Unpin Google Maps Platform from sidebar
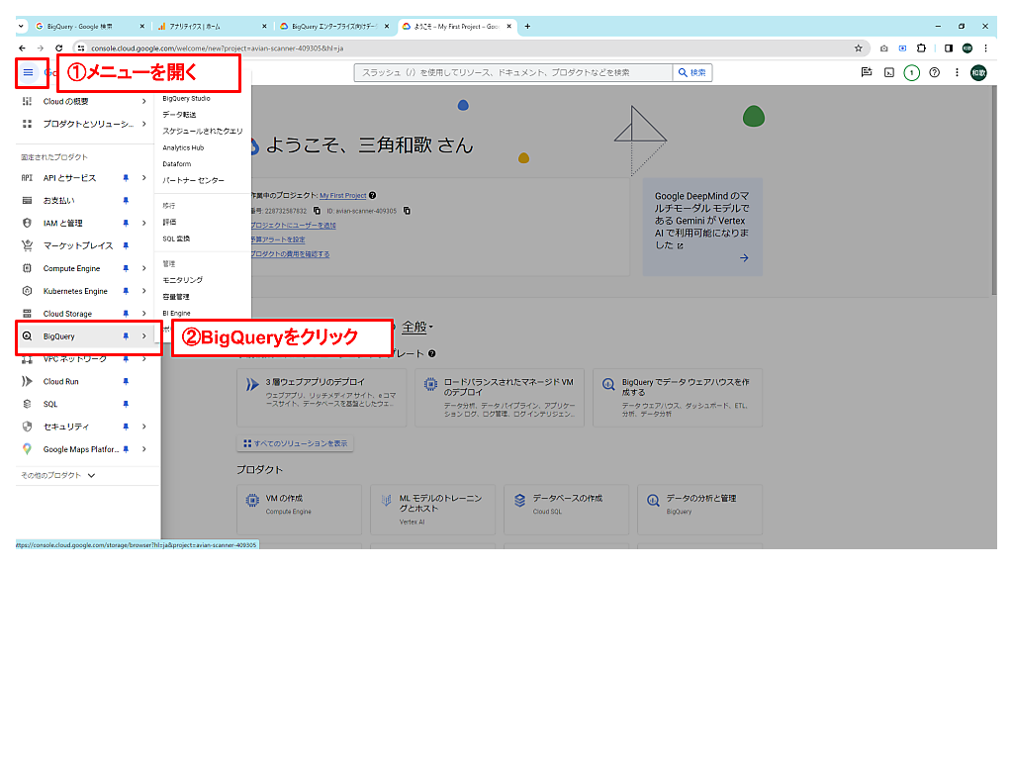The height and width of the screenshot is (760, 1013). [x=126, y=449]
